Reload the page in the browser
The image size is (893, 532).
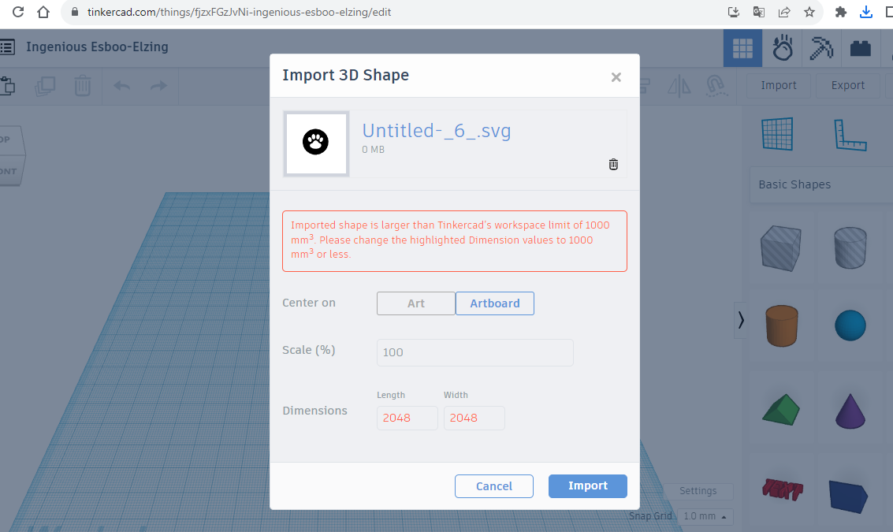click(18, 12)
